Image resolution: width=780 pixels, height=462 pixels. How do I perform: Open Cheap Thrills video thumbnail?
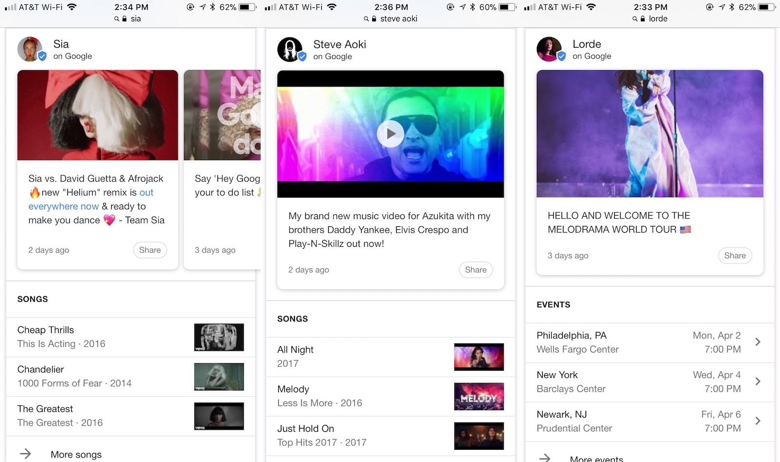coord(219,337)
